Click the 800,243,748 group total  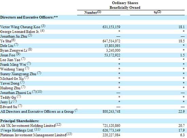(x=112, y=111)
